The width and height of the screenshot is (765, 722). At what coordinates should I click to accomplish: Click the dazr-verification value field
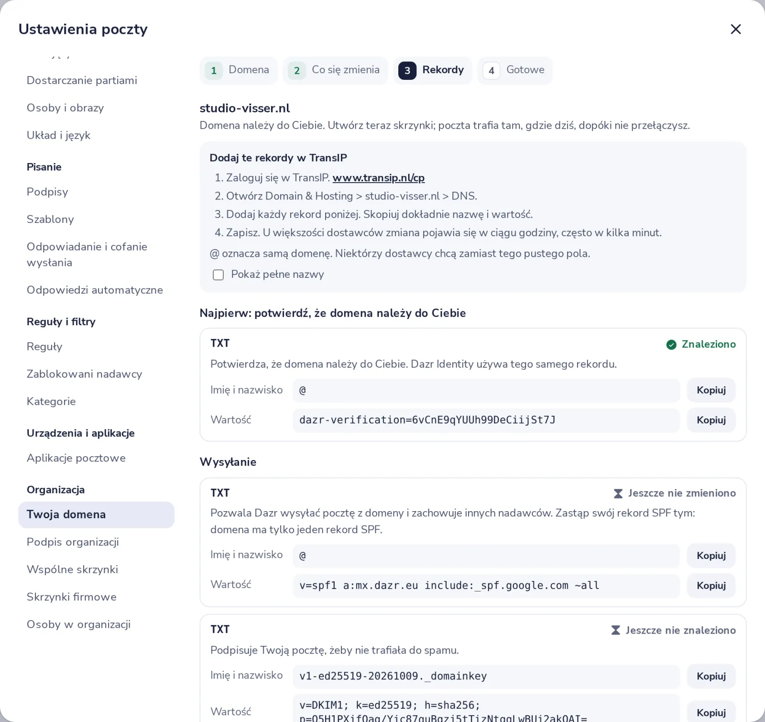[x=486, y=420]
